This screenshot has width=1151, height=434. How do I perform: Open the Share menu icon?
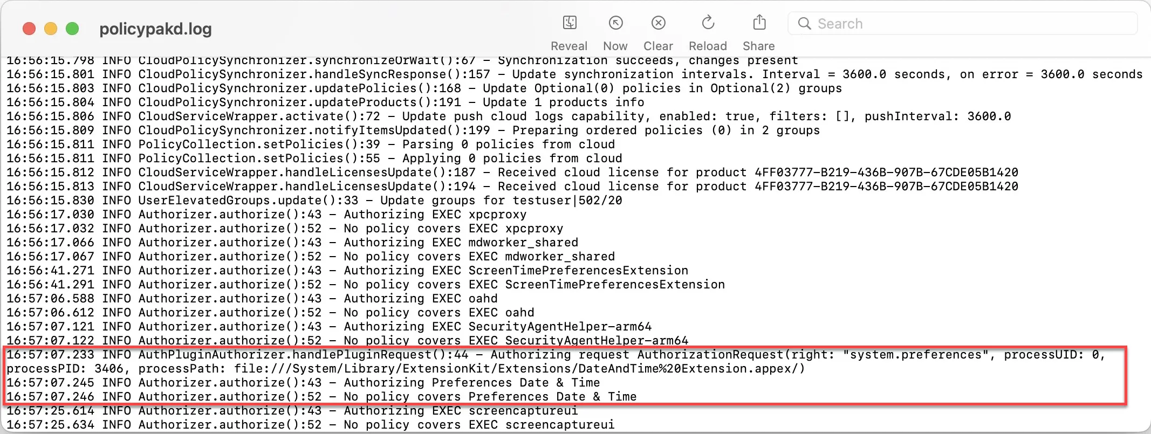point(759,23)
